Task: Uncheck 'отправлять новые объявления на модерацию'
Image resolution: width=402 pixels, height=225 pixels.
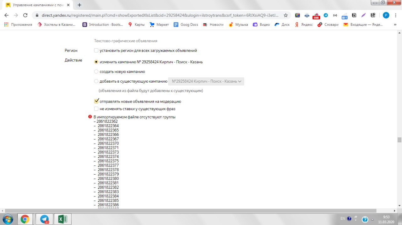Action: click(x=96, y=101)
